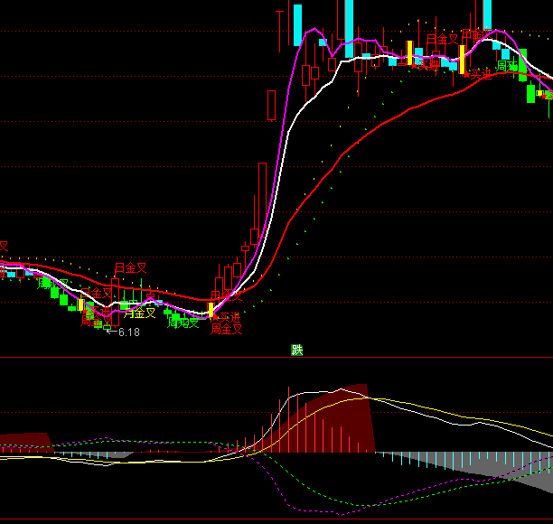
Task: Click the cyan histogram bars in the indicator
Action: (x=425, y=460)
